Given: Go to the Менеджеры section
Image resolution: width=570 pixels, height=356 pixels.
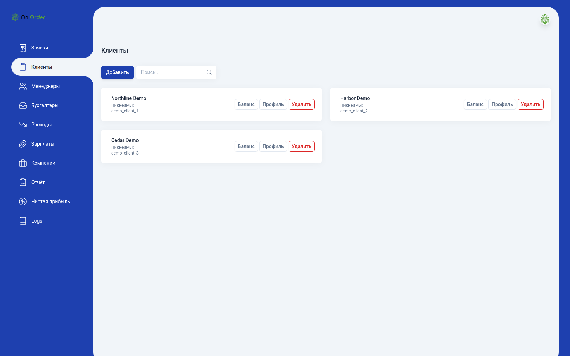Looking at the screenshot, I should click(52, 86).
